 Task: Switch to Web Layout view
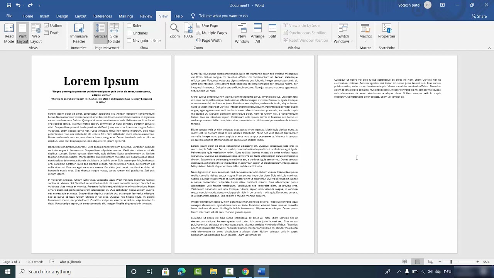[x=36, y=34]
